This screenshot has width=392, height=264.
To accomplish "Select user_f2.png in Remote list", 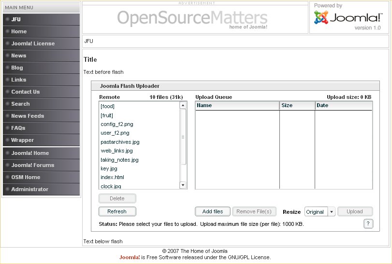I will pos(139,133).
